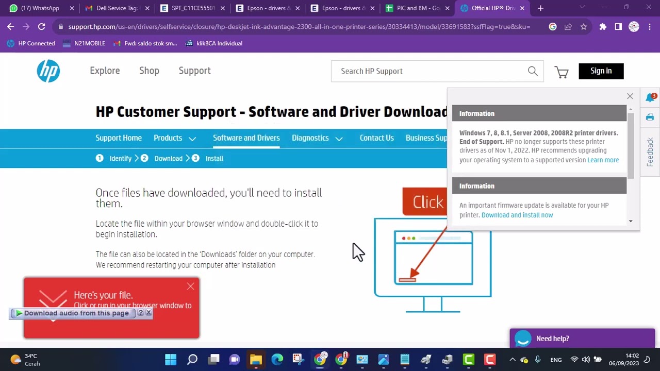Go to the Identify step
The width and height of the screenshot is (660, 371).
pos(120,159)
